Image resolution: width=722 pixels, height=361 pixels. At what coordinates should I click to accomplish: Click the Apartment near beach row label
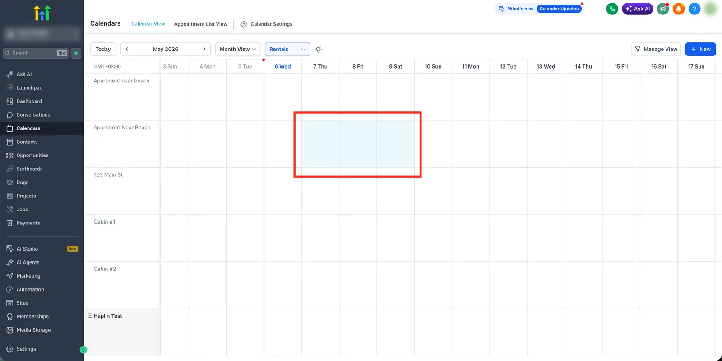tap(121, 81)
